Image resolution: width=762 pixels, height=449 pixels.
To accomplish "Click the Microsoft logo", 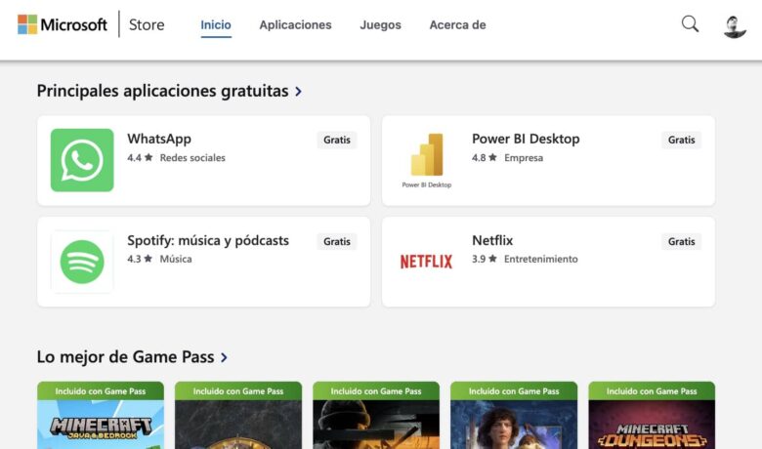I will coord(63,24).
